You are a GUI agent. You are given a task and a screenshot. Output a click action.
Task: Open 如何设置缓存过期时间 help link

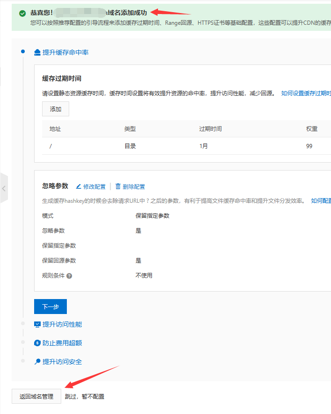tap(306, 93)
